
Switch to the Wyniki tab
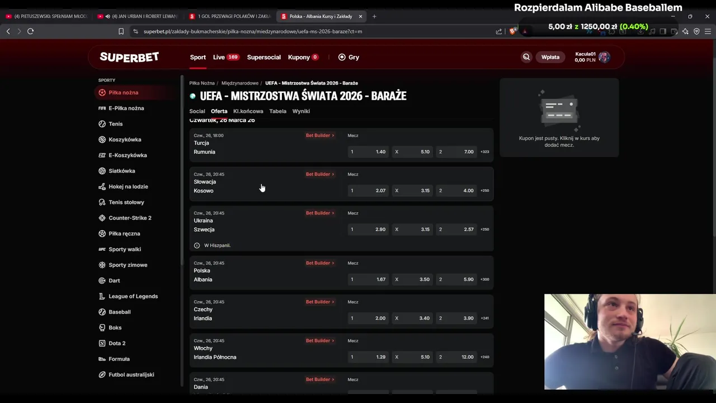[301, 111]
